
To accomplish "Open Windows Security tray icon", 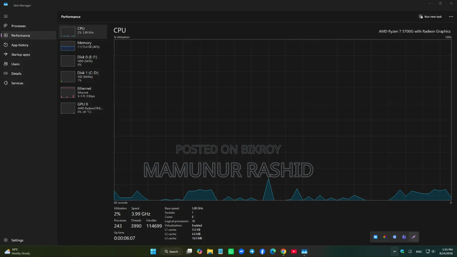I will coord(402,252).
